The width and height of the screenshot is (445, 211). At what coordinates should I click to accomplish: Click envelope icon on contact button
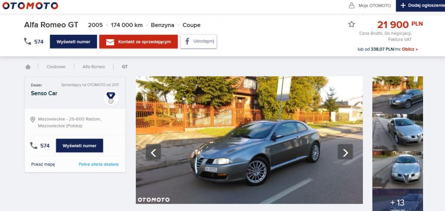[x=110, y=42]
